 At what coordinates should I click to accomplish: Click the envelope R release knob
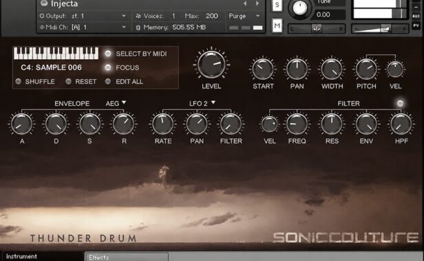(123, 124)
